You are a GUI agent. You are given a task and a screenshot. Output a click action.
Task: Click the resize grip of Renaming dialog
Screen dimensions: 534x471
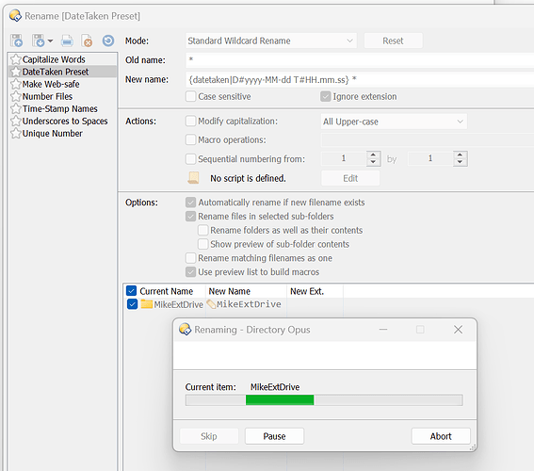pyautogui.click(x=473, y=447)
